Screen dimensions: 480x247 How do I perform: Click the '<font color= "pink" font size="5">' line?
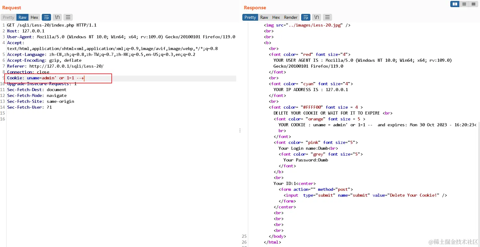point(316,142)
